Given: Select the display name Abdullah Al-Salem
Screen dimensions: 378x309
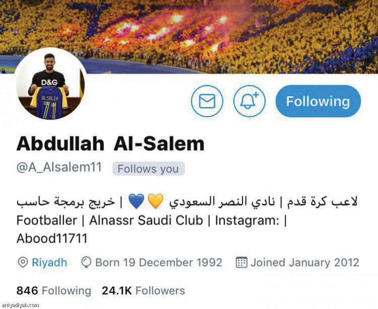Looking at the screenshot, I should pos(110,144).
